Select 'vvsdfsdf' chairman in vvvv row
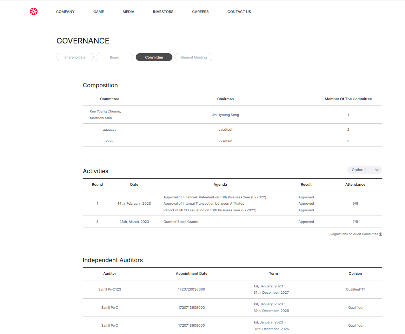The width and height of the screenshot is (405, 334). (x=226, y=141)
